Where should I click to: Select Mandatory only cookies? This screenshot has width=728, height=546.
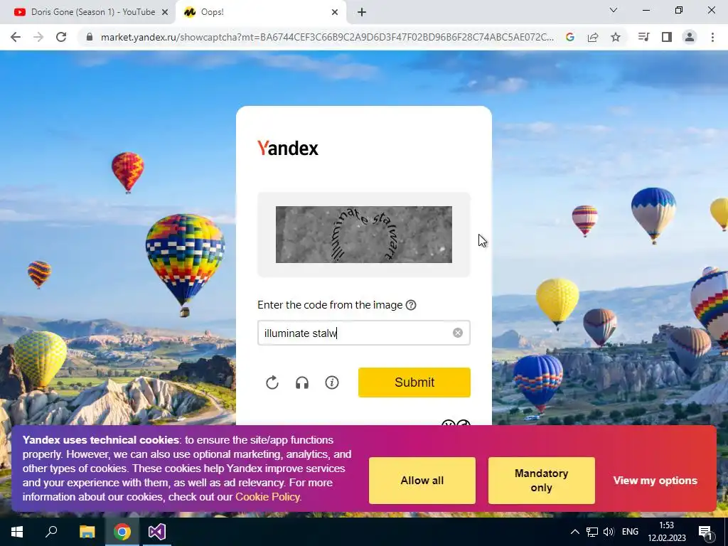(541, 481)
